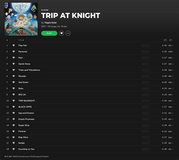Toggle the heart next to Play Fair

point(14,45)
